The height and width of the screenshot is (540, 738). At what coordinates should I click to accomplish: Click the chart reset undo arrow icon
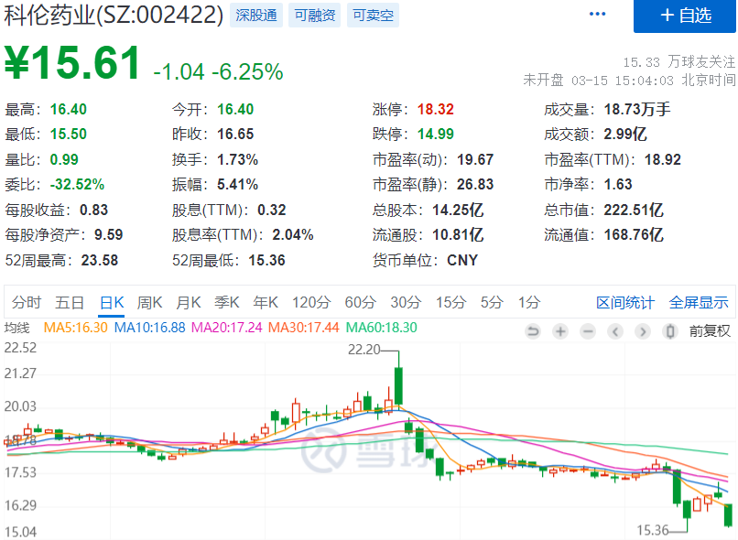(x=533, y=331)
